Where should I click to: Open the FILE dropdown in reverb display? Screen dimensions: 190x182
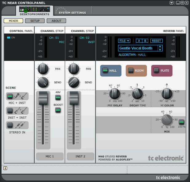[x=124, y=41]
